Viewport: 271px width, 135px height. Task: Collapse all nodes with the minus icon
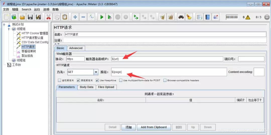tap(83, 17)
